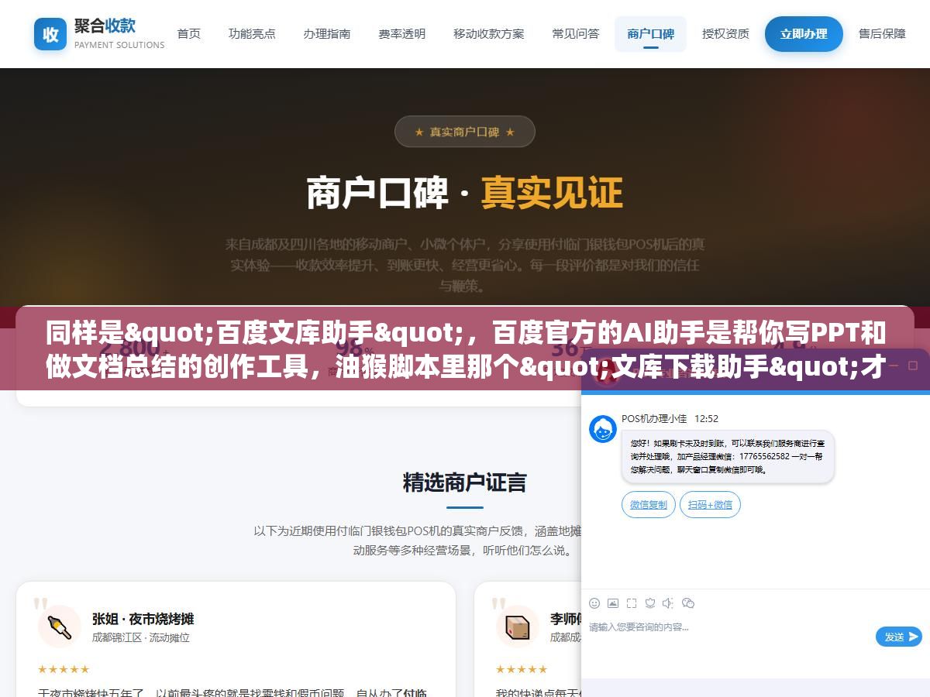Click the rating icon in chat toolbar

click(650, 603)
